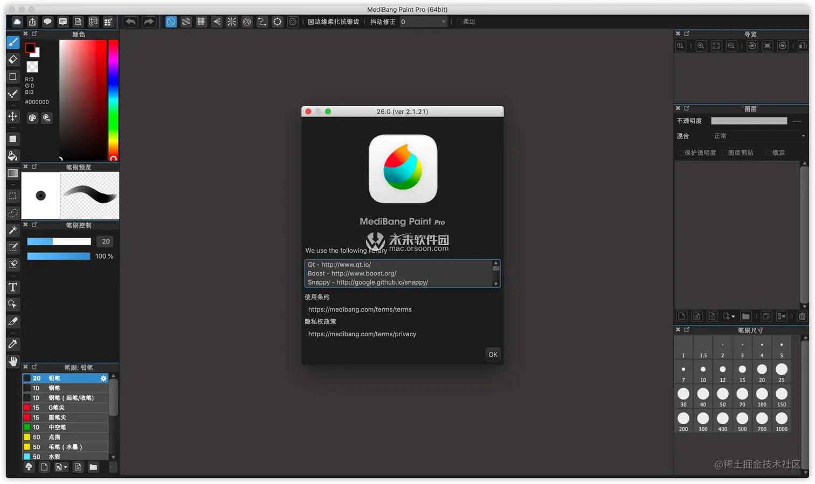Open the color palette icon
This screenshot has height=484, width=815.
(32, 118)
